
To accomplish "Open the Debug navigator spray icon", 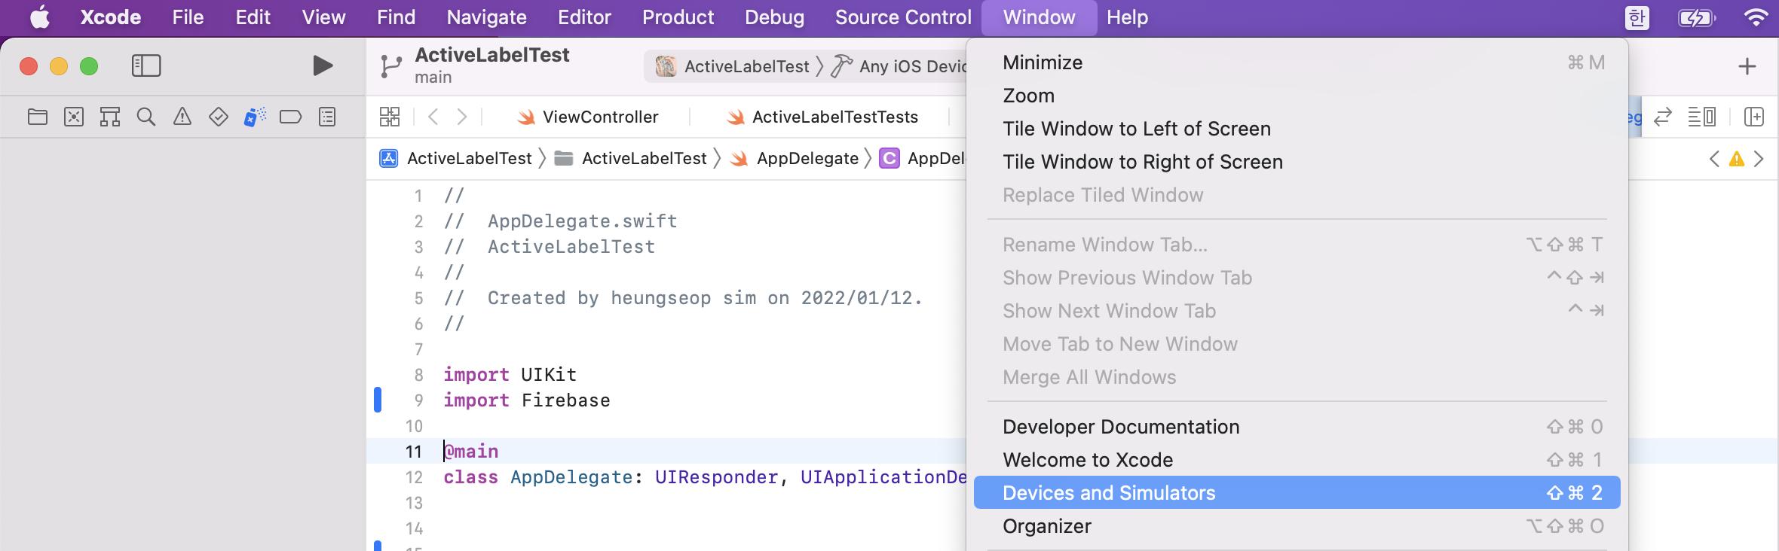I will coord(255,117).
